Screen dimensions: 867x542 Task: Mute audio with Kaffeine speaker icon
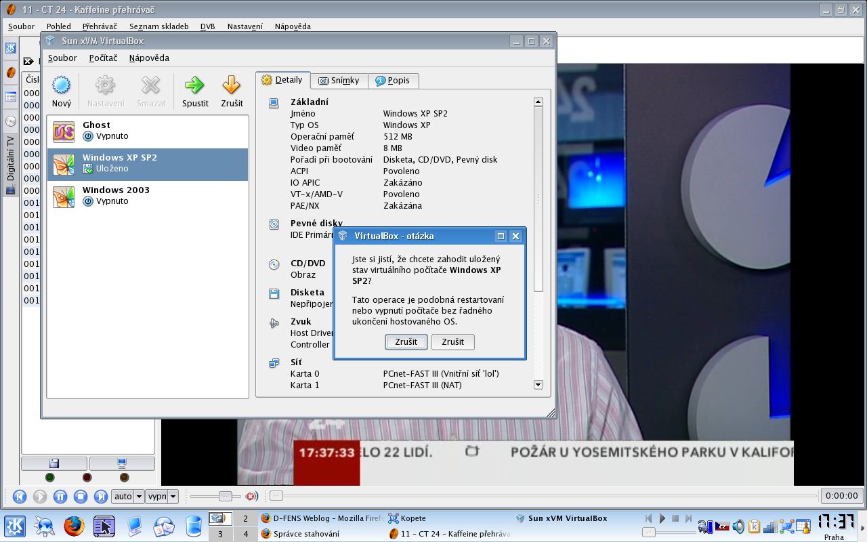click(251, 497)
